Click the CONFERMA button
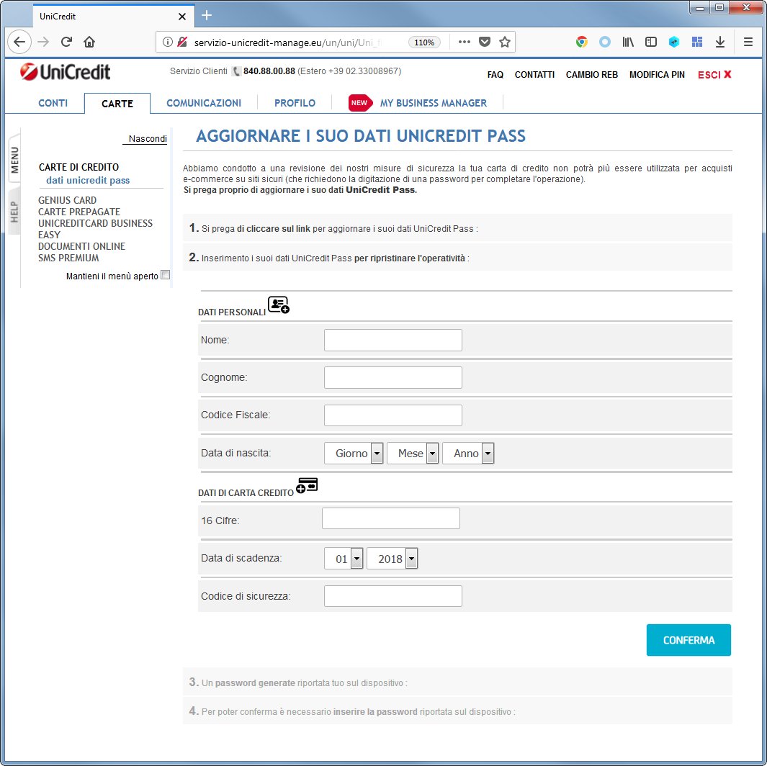 (x=688, y=640)
